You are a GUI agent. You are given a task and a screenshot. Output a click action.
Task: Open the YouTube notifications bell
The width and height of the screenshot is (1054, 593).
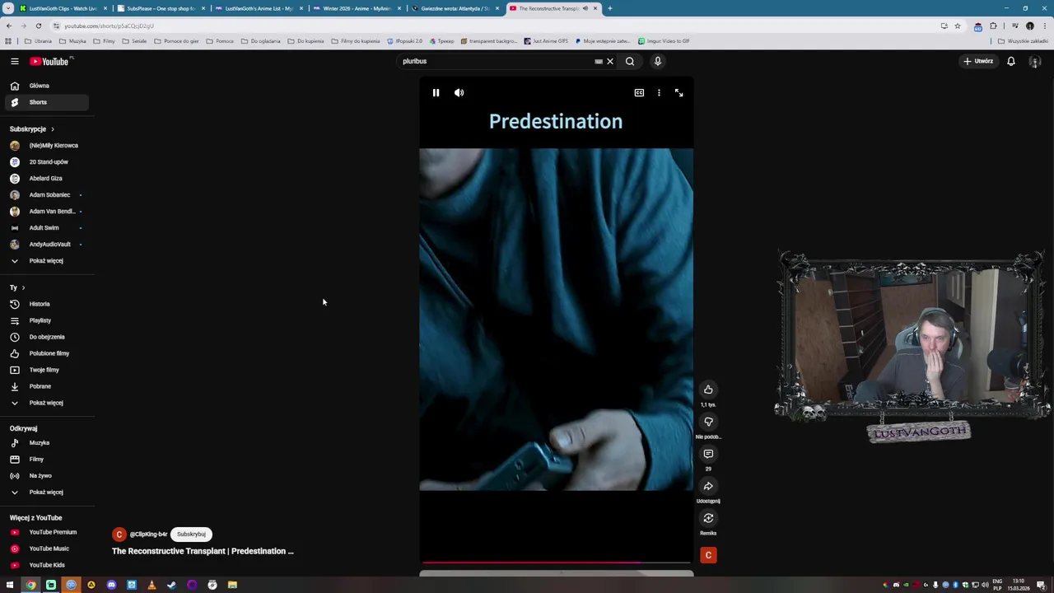[1011, 61]
